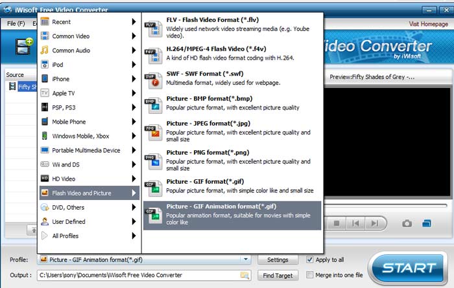Image resolution: width=454 pixels, height=288 pixels.
Task: Choose Picture - GIF format(*.gif) entry
Action: [232, 186]
